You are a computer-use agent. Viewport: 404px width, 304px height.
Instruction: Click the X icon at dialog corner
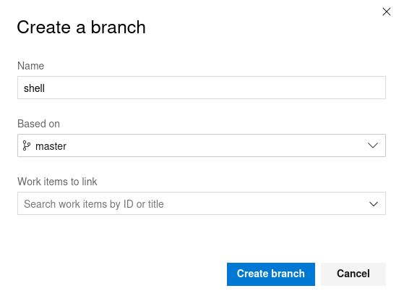point(386,12)
